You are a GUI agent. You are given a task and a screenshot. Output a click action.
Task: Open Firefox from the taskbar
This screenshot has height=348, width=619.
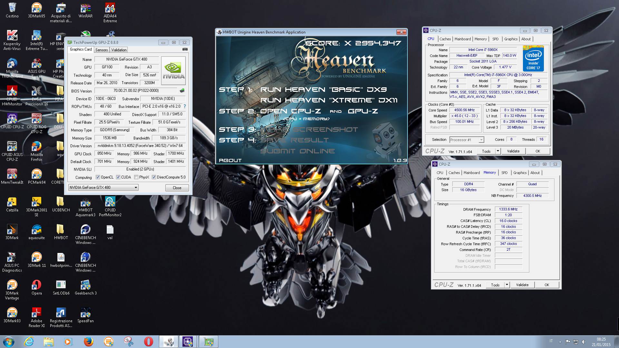point(88,342)
